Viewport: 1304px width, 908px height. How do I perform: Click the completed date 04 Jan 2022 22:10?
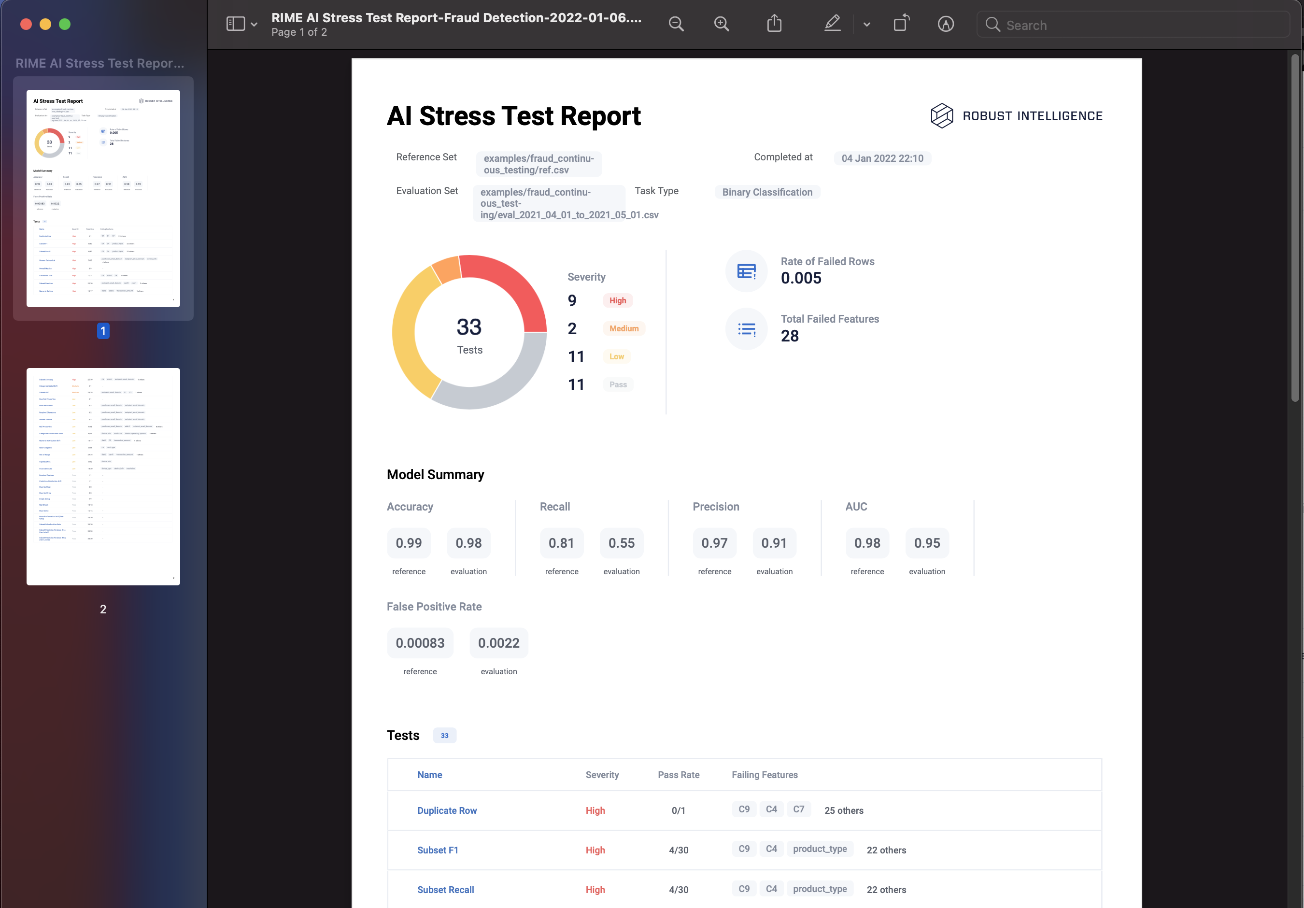point(882,158)
